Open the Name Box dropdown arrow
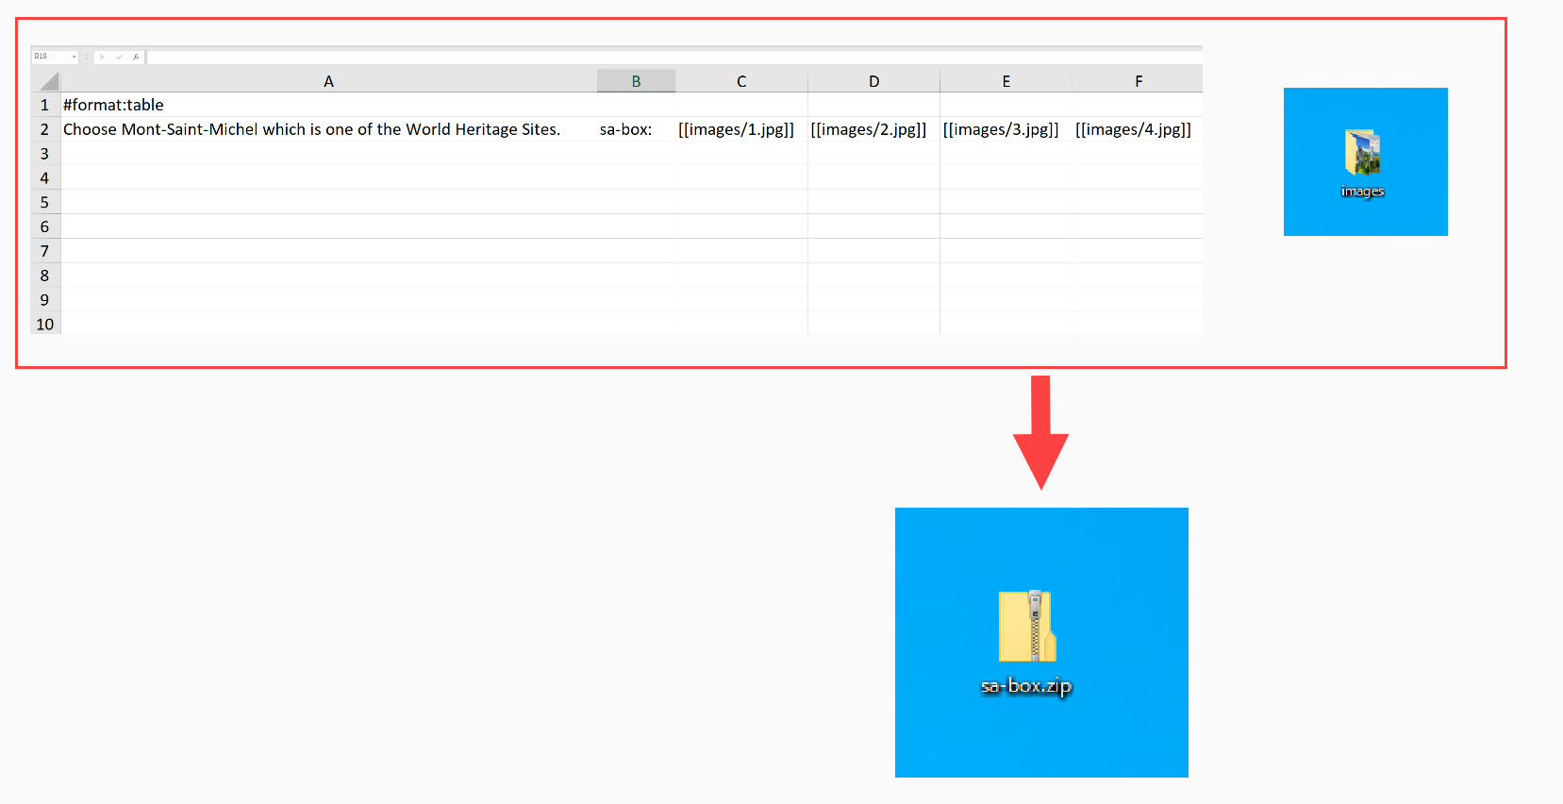The image size is (1563, 804). click(x=74, y=57)
